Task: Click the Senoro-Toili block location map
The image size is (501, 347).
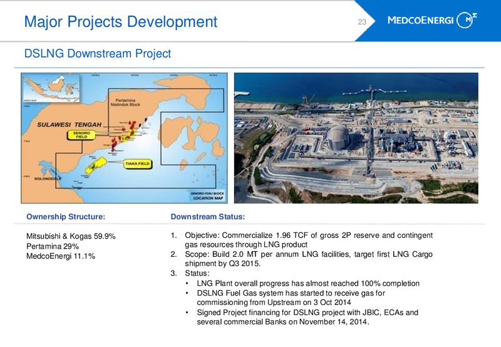Action: pos(124,138)
